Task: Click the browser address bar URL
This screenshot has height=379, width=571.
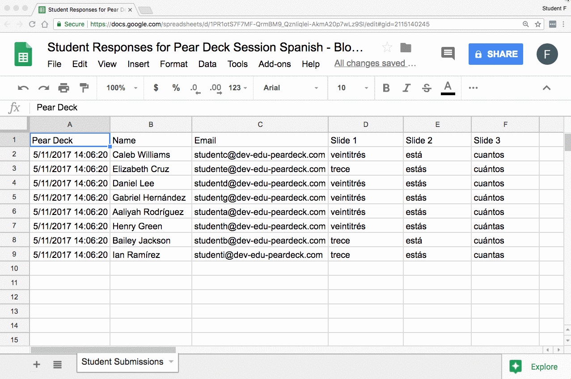Action: [x=260, y=24]
